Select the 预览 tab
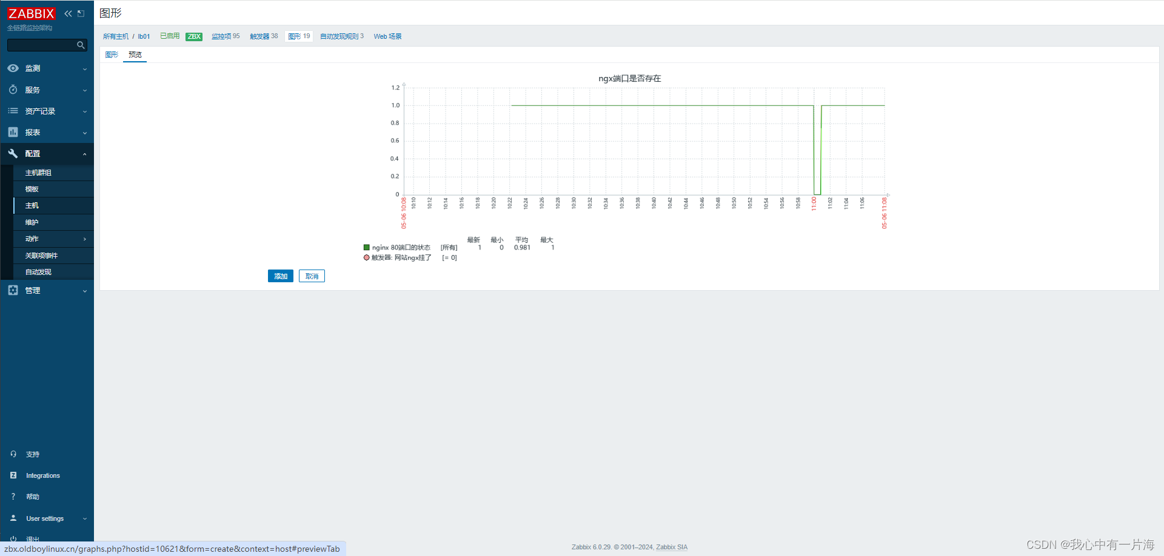This screenshot has height=556, width=1164. [135, 55]
